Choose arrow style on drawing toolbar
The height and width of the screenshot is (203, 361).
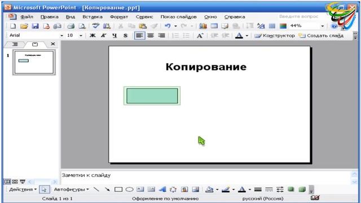click(x=280, y=189)
